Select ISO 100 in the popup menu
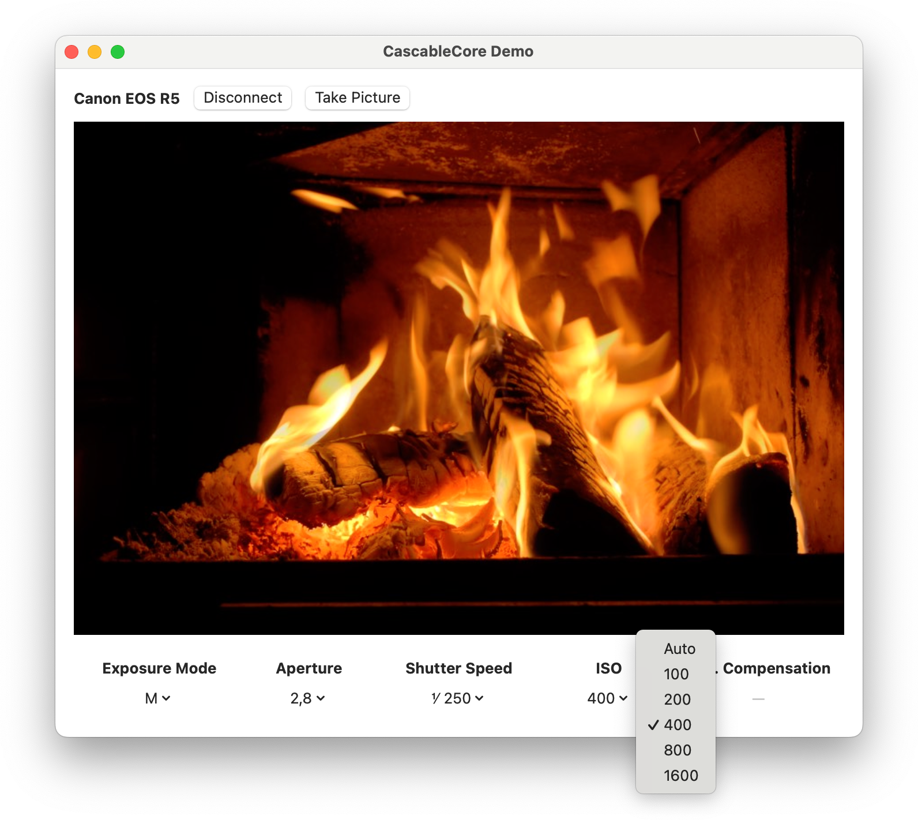This screenshot has height=820, width=918. [676, 674]
